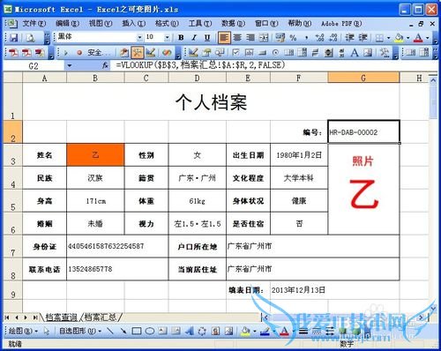The width and height of the screenshot is (441, 351).
Task: Expand the Fill Color dropdown arrow
Action: click(x=408, y=38)
